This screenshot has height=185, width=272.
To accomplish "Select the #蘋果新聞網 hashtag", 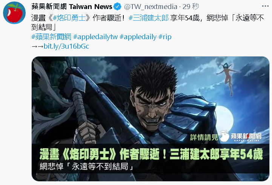I will tap(51, 37).
